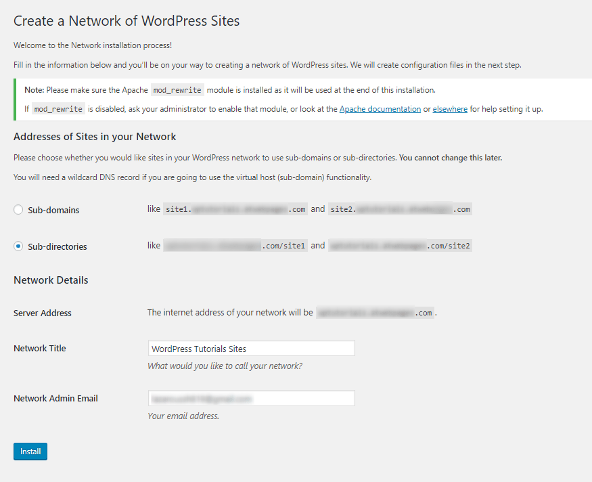592x482 pixels.
Task: Click the "Create a Network of WordPress Sites" heading
Action: pos(127,21)
